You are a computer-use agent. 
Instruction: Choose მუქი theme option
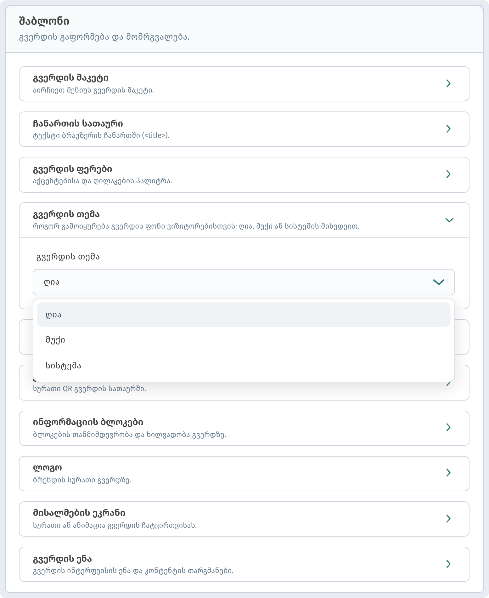tap(244, 340)
